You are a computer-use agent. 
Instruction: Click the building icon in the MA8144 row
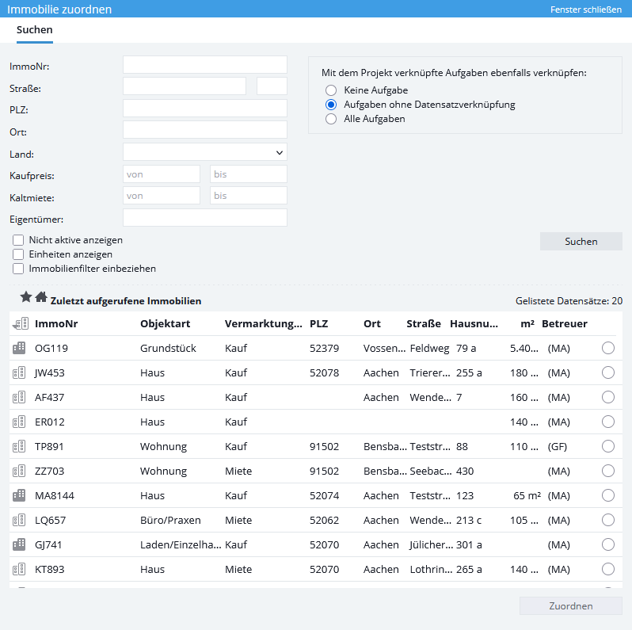[x=19, y=495]
